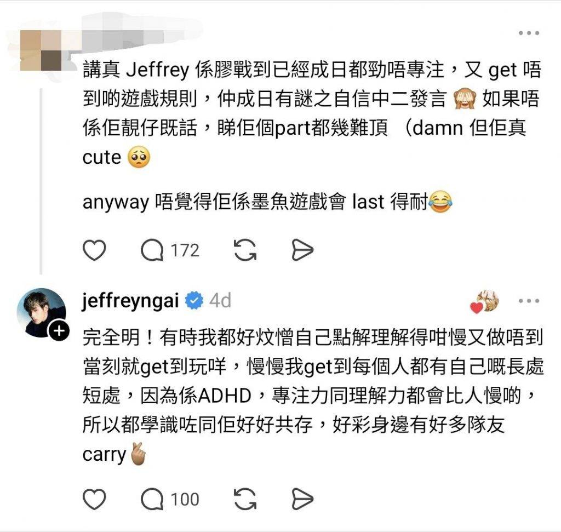Screen dimensions: 561x532
Task: Click the blue verified badge beside jeffreyngai
Action: pos(194,301)
